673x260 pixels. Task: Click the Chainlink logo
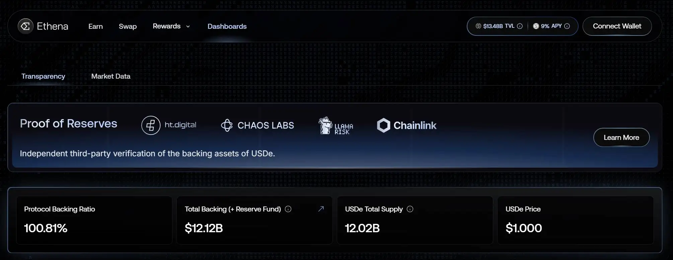[406, 125]
